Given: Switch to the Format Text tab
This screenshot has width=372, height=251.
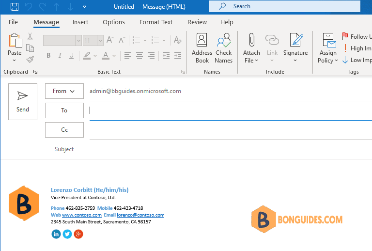Looking at the screenshot, I should 156,22.
